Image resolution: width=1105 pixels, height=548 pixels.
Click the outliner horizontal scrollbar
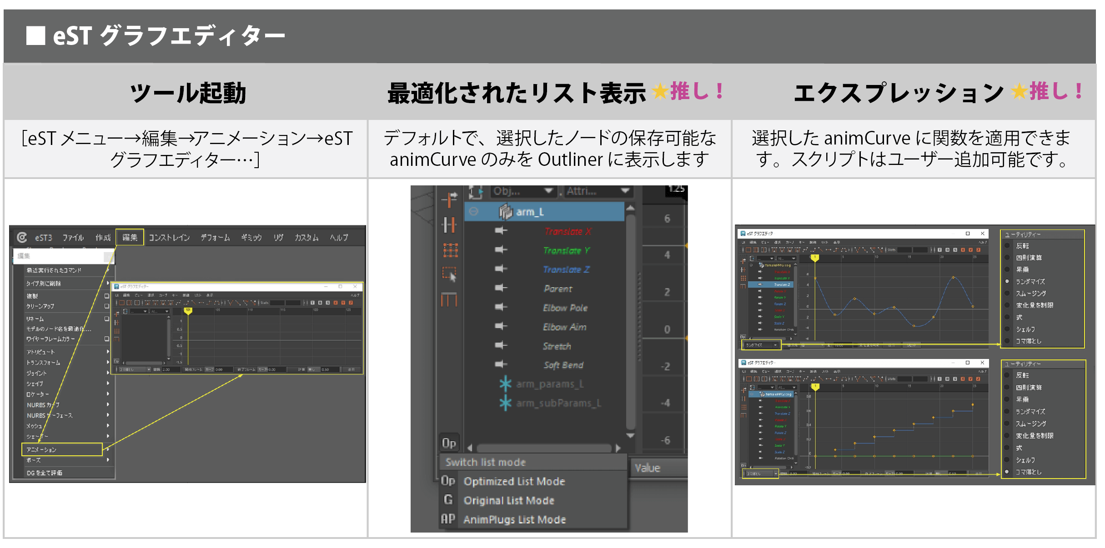pos(543,448)
